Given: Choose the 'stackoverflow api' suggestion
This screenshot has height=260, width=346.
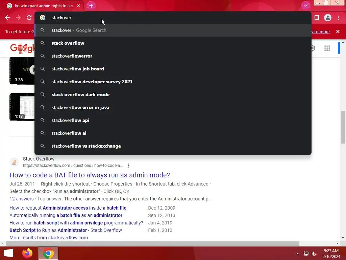Looking at the screenshot, I should 173,120.
